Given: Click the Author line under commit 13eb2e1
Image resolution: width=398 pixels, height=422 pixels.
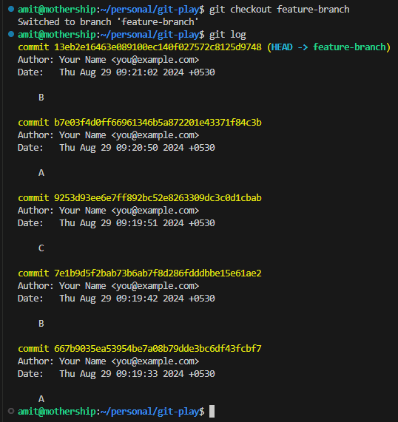Looking at the screenshot, I should (108, 60).
